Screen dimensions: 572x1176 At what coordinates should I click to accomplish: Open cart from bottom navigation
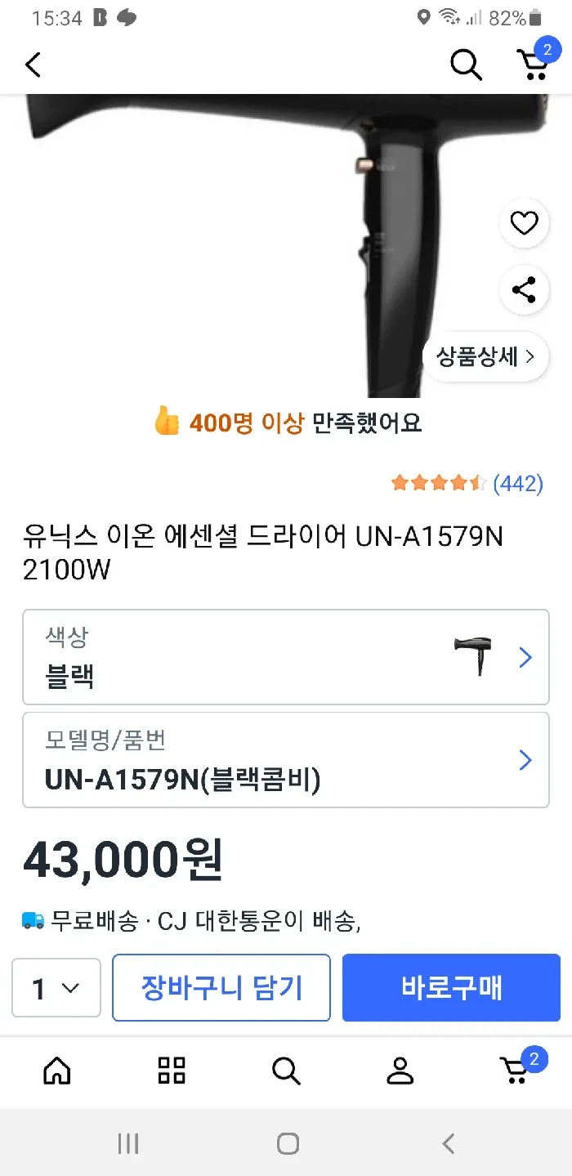(x=516, y=1069)
